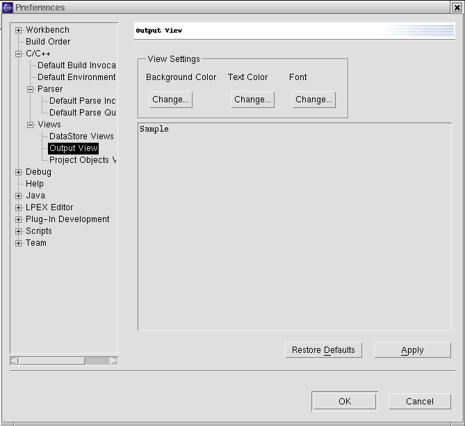Collapse the Views tree node
The height and width of the screenshot is (426, 465).
(31, 125)
